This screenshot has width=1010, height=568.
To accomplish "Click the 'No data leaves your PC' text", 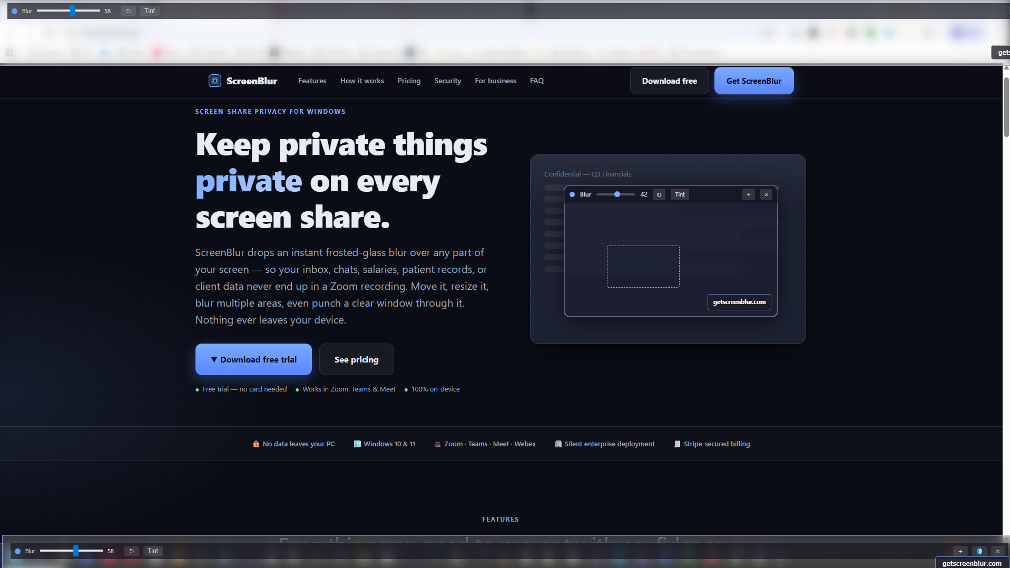I will pos(299,444).
